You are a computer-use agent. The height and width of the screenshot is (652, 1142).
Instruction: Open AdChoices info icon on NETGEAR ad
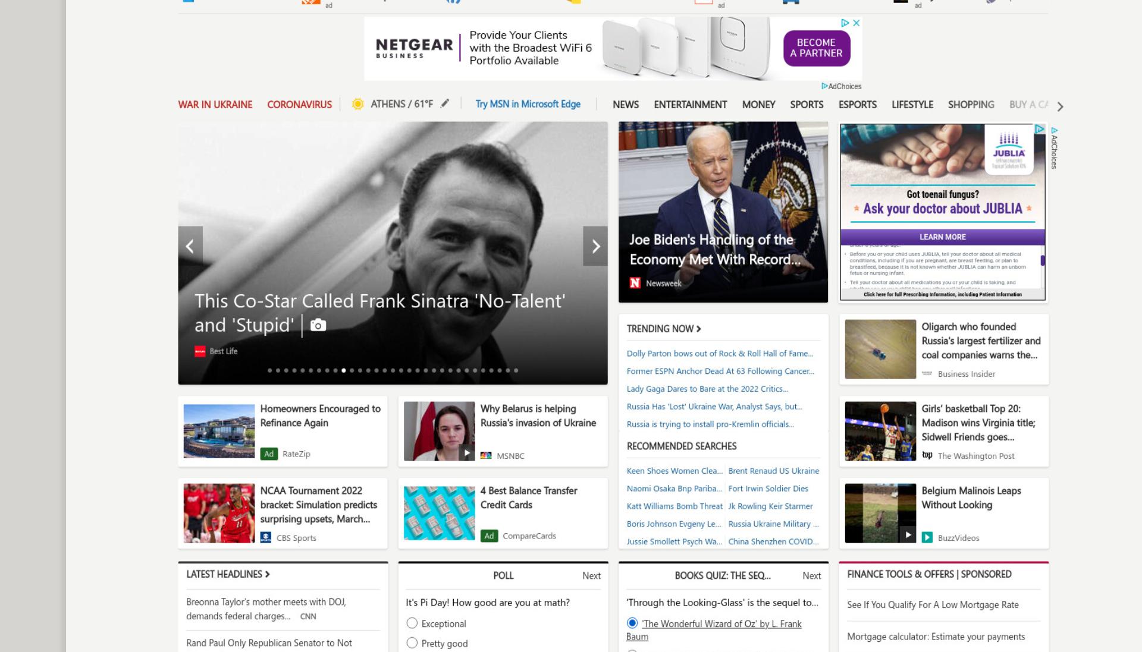pos(845,23)
